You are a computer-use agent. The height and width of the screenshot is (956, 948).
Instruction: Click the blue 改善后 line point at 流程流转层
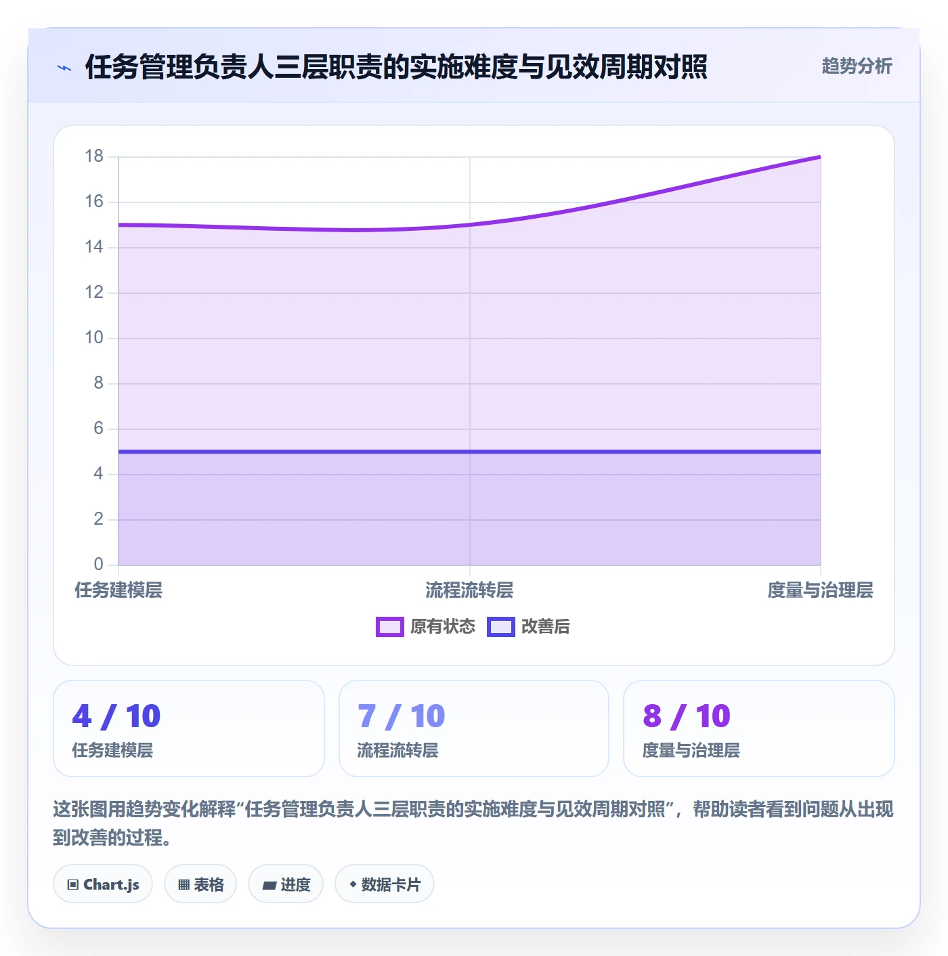click(x=469, y=452)
